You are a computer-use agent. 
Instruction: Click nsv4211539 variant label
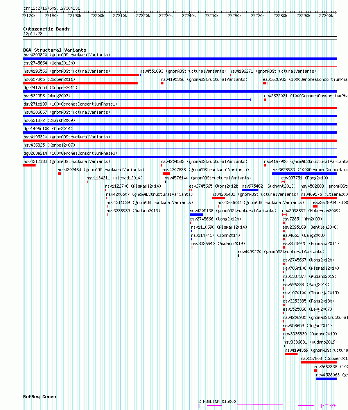coord(150,202)
